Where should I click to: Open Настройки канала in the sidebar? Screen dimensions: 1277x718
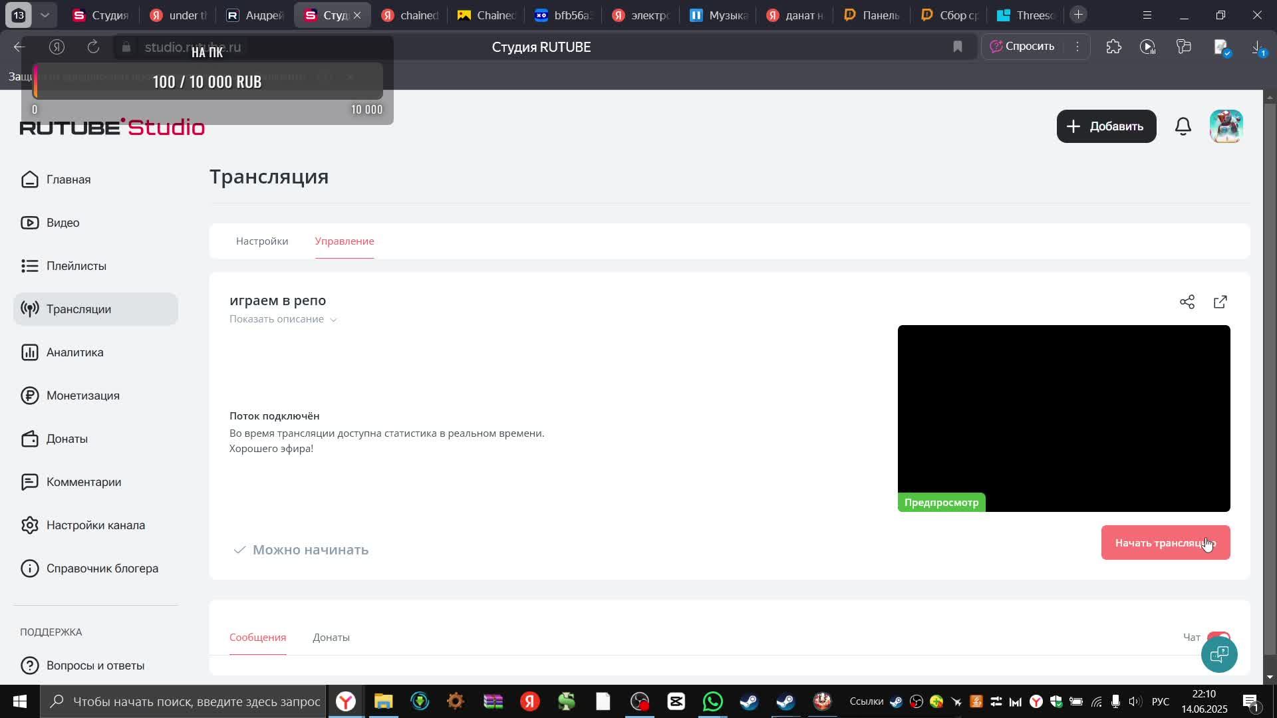95,525
